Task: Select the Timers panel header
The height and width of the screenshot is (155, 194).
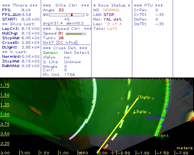Action: click(20, 5)
